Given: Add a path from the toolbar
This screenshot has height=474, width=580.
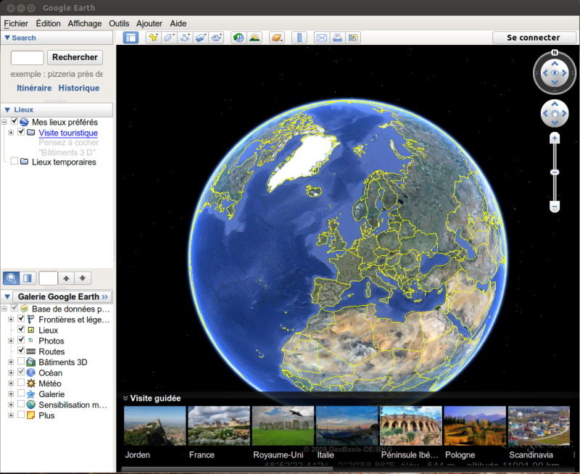Looking at the screenshot, I should tap(185, 38).
